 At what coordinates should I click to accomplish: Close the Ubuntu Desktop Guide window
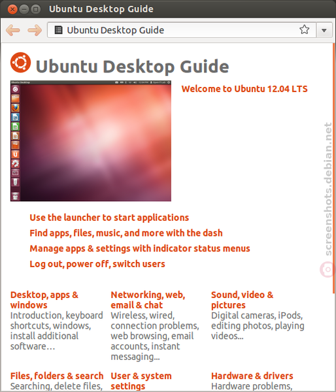point(12,10)
